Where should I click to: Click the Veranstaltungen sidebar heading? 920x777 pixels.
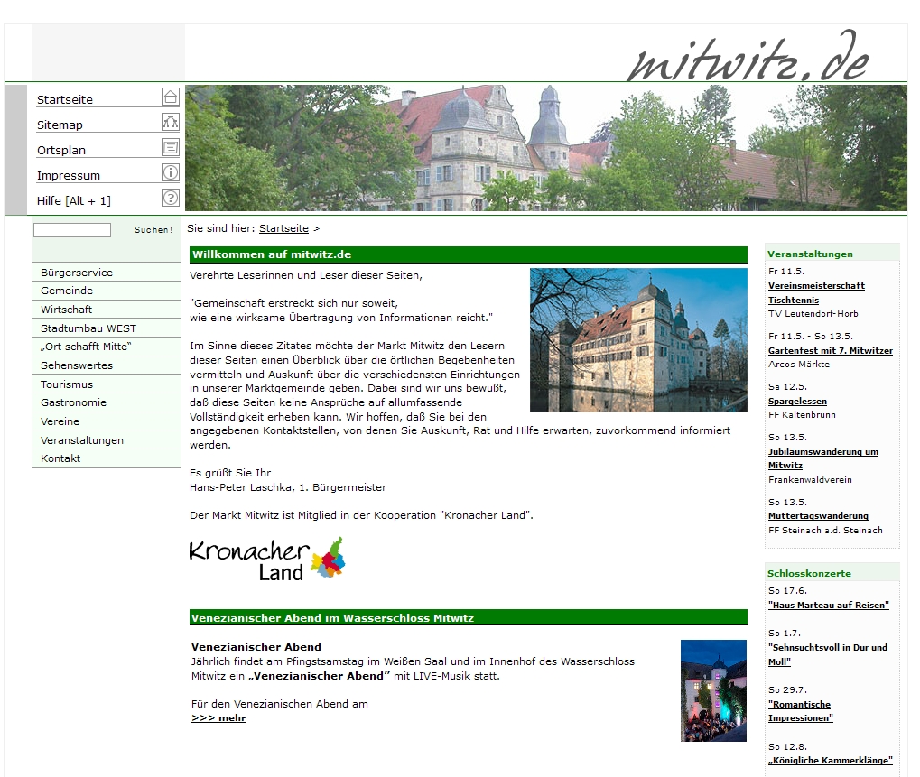point(810,254)
